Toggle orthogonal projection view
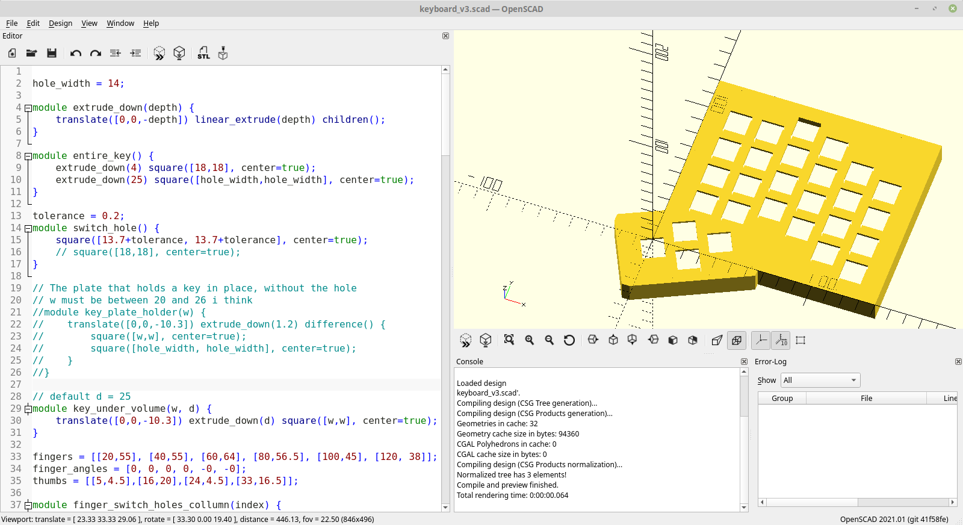 (737, 340)
